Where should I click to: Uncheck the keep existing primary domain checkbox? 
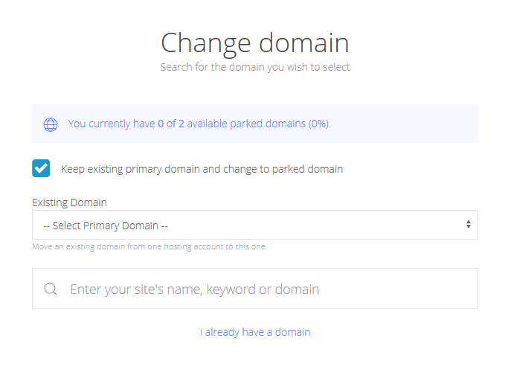point(41,169)
